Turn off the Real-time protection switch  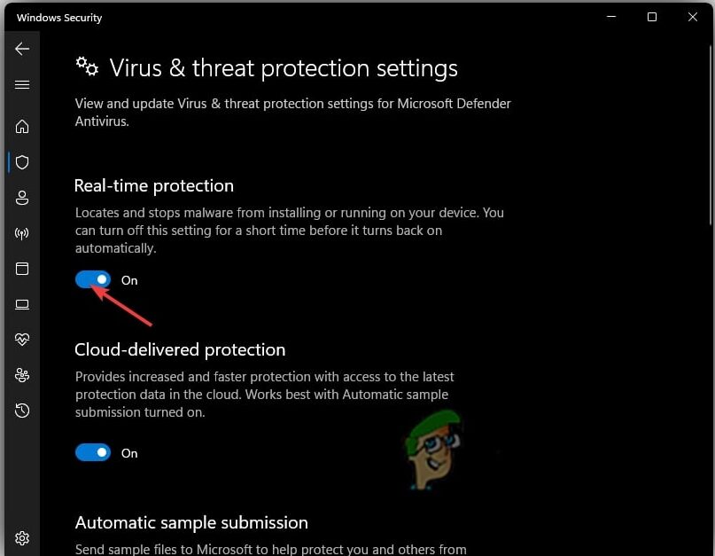click(x=93, y=280)
